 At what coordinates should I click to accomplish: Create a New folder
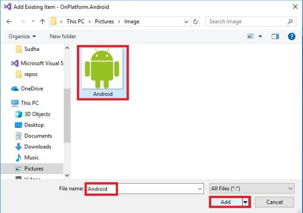(x=63, y=36)
